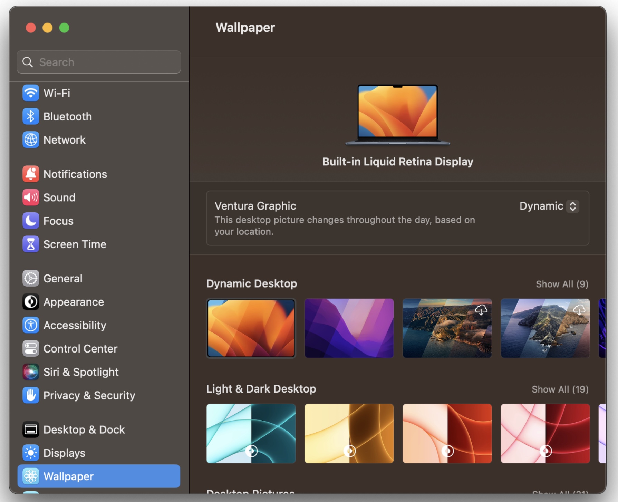Open the Wi-Fi settings pane
Image resolution: width=618 pixels, height=502 pixels.
[57, 93]
